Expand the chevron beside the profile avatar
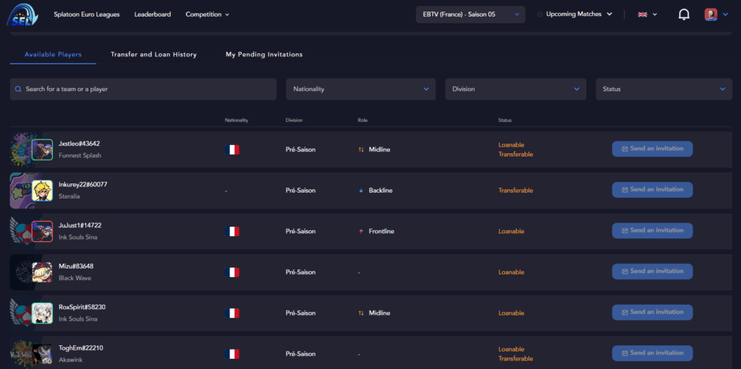Screen dimensions: 741x369 click(725, 14)
